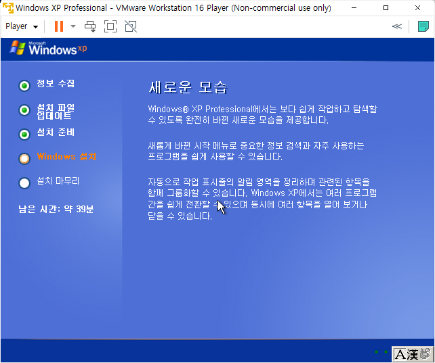
Task: Select the 설치 마무리 step indicator
Action: [24, 183]
